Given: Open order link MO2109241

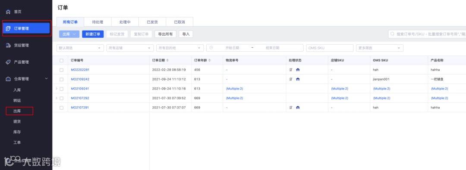Looking at the screenshot, I should point(80,89).
